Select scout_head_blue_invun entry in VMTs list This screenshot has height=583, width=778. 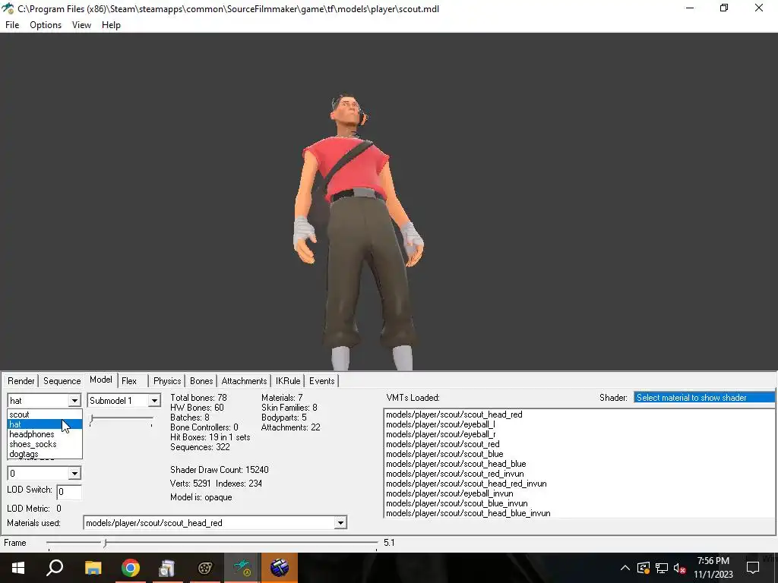pos(468,514)
